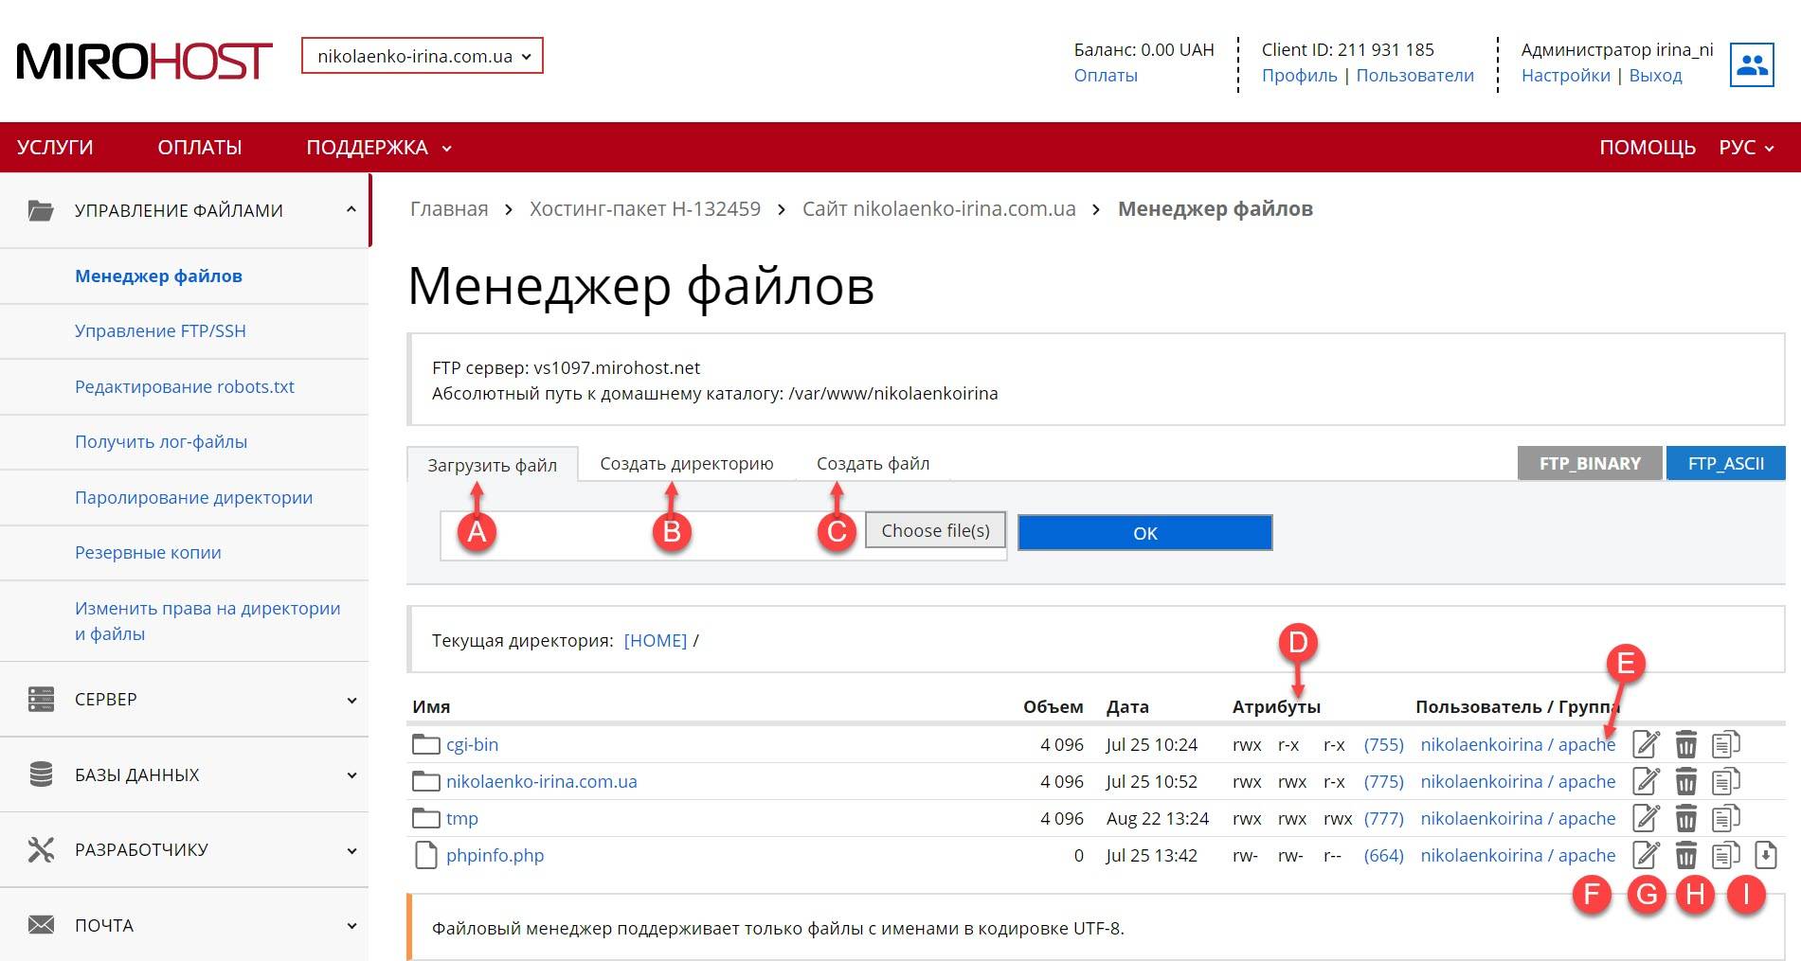The image size is (1801, 961).
Task: Open the ПОМОЩЬ menu item
Action: coord(1648,148)
